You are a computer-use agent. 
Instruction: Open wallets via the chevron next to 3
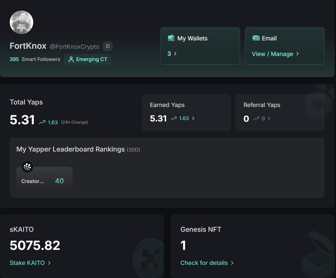click(175, 54)
